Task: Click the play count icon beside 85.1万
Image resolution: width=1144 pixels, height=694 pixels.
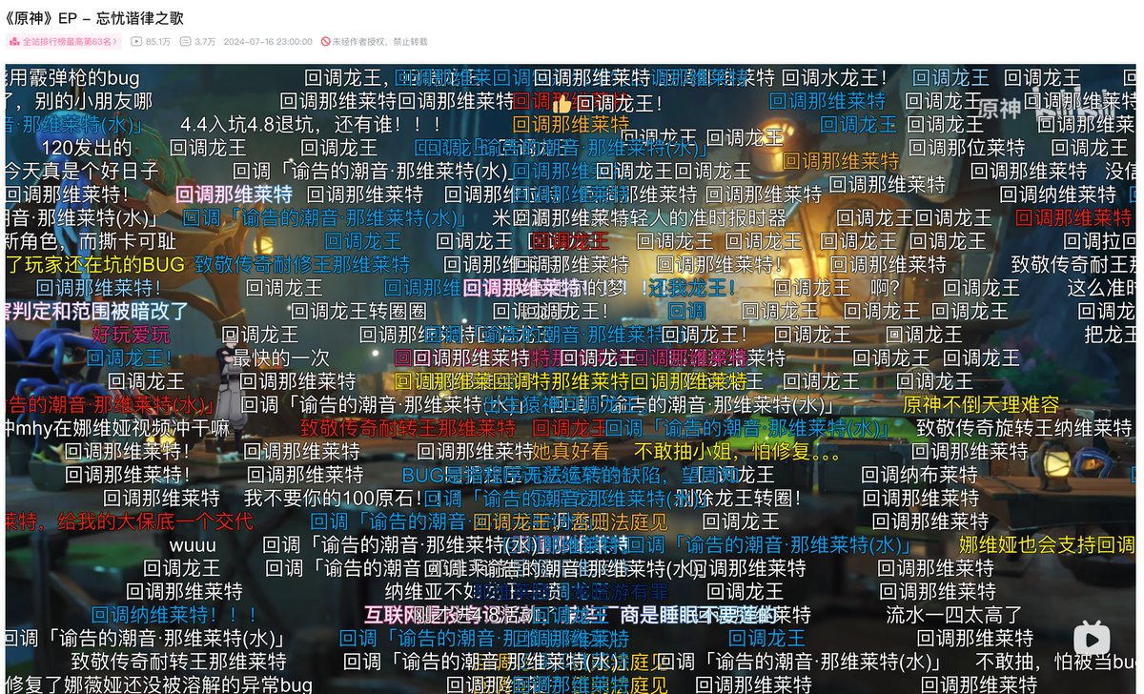Action: (x=136, y=42)
